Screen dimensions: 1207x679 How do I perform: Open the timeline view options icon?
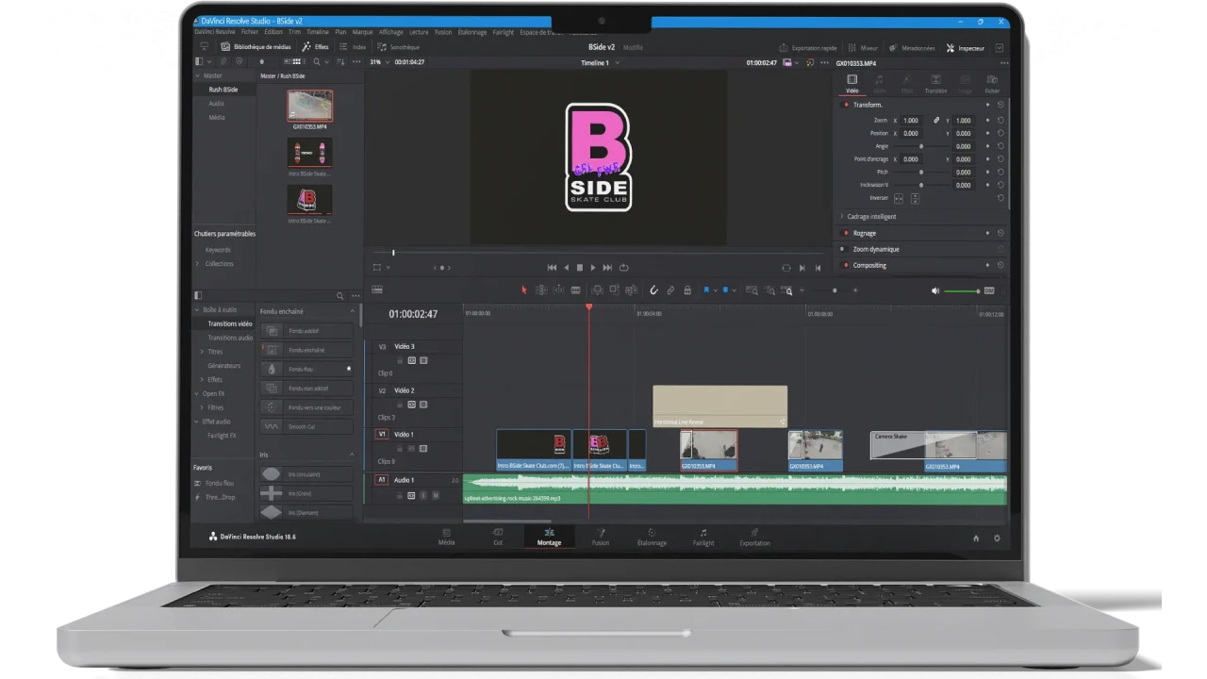click(377, 290)
